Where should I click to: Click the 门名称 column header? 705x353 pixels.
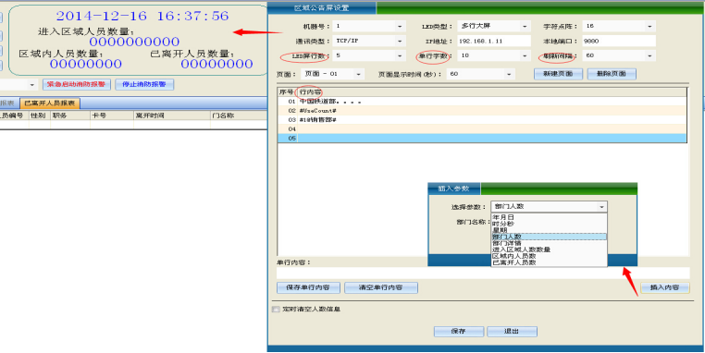239,116
